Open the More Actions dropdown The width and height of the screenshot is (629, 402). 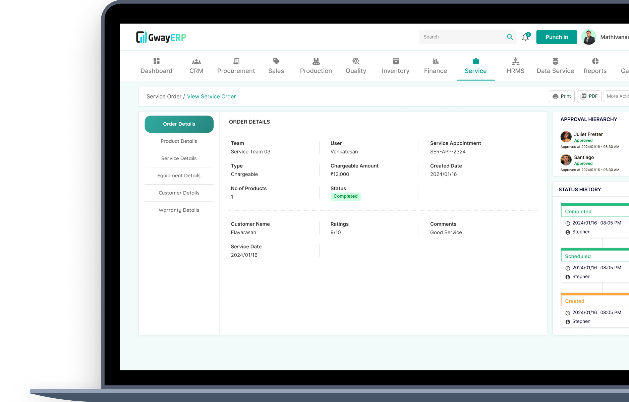[x=619, y=96]
